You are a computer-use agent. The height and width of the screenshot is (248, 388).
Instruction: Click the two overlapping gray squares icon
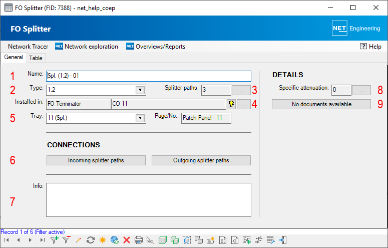click(199, 240)
